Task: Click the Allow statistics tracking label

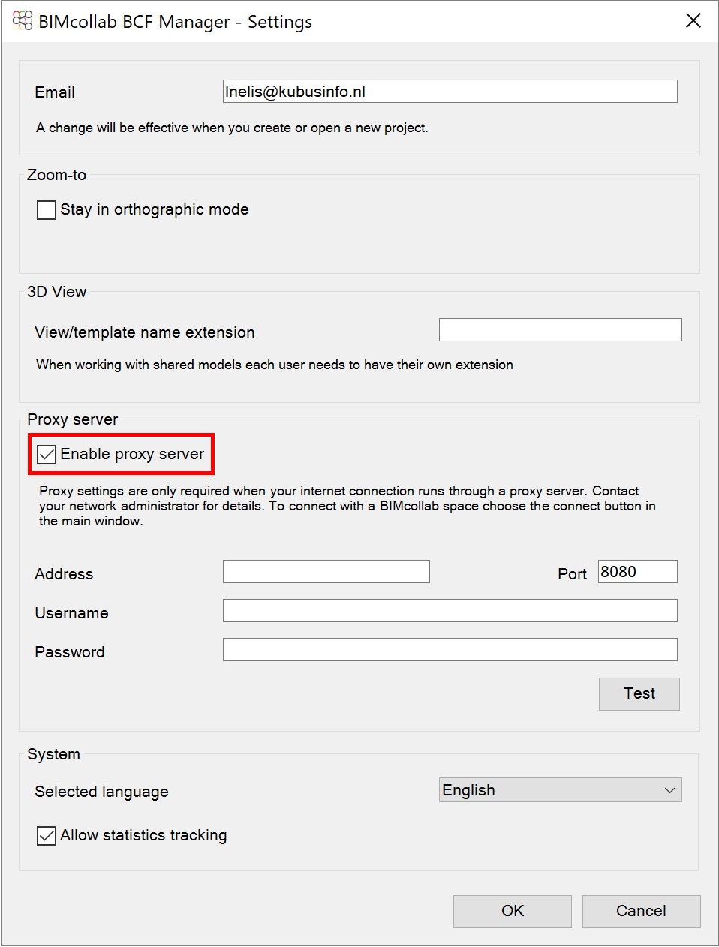Action: (x=143, y=835)
